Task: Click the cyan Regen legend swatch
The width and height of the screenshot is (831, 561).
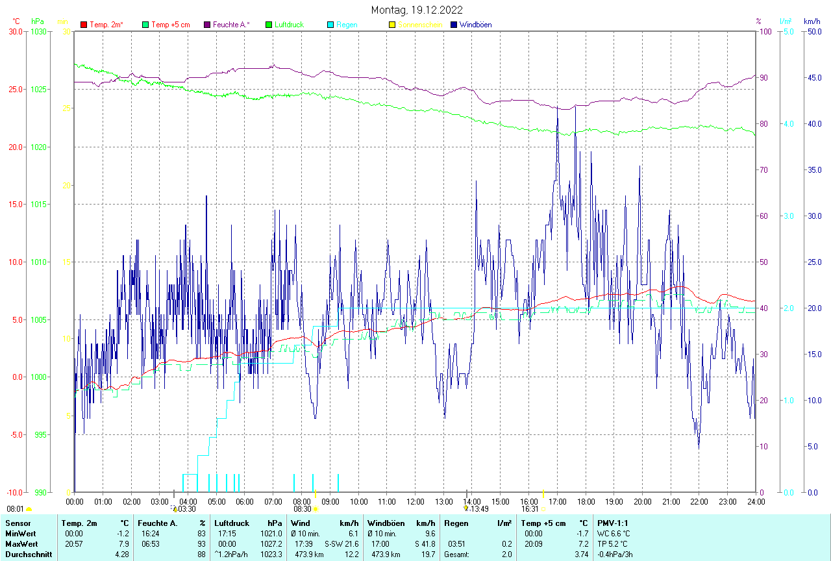Action: (x=330, y=25)
